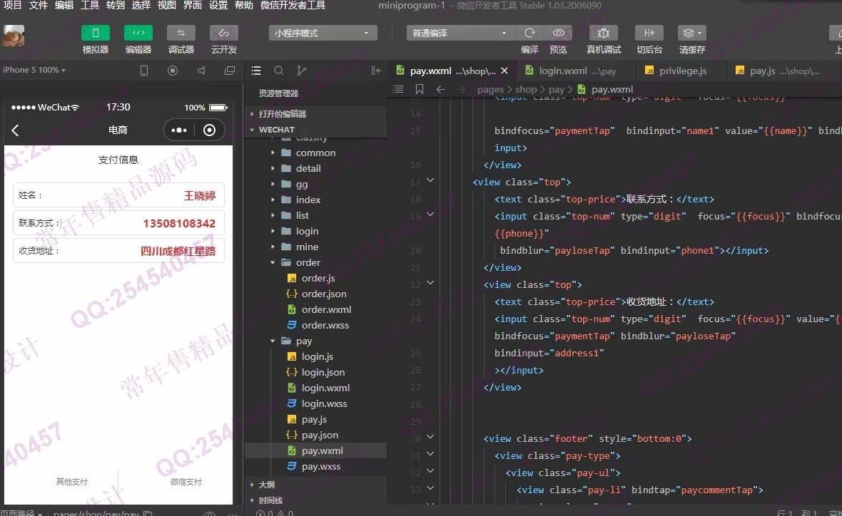The height and width of the screenshot is (516, 842).
Task: Collapse code fold arrow at line 17
Action: point(430,180)
